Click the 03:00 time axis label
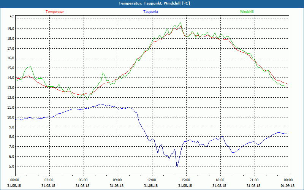 click(49, 180)
